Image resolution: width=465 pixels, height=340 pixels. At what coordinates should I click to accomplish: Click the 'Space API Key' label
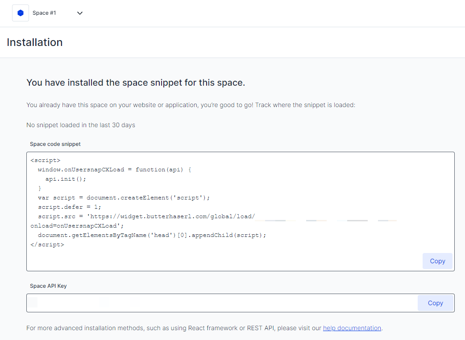click(x=48, y=286)
